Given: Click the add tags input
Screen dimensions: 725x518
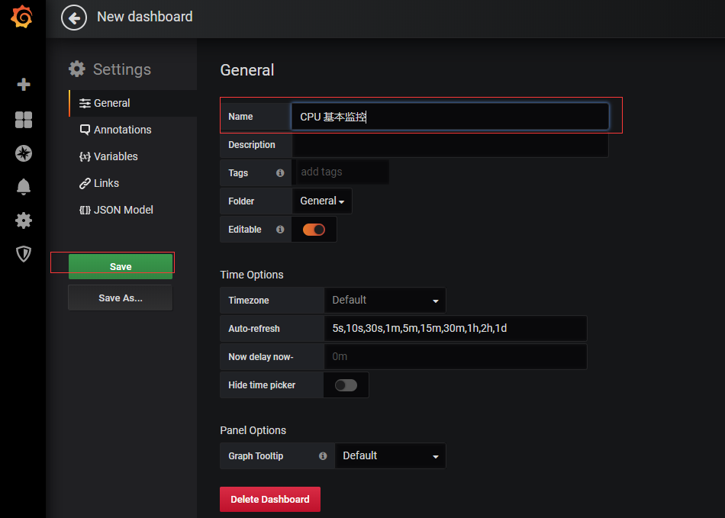Looking at the screenshot, I should click(341, 172).
